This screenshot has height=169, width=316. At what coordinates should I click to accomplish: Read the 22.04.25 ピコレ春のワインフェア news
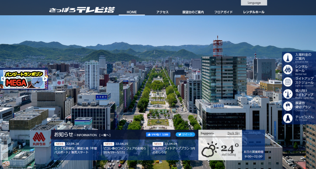click(x=125, y=150)
